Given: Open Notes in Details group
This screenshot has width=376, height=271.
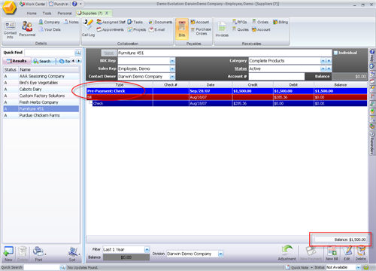Looking at the screenshot, I should click(x=71, y=22).
